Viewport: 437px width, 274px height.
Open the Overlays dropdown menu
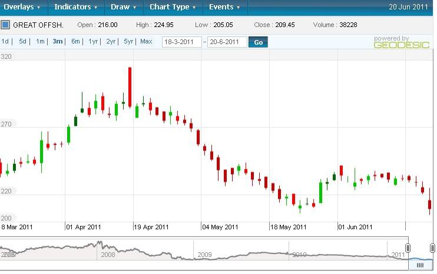click(22, 7)
